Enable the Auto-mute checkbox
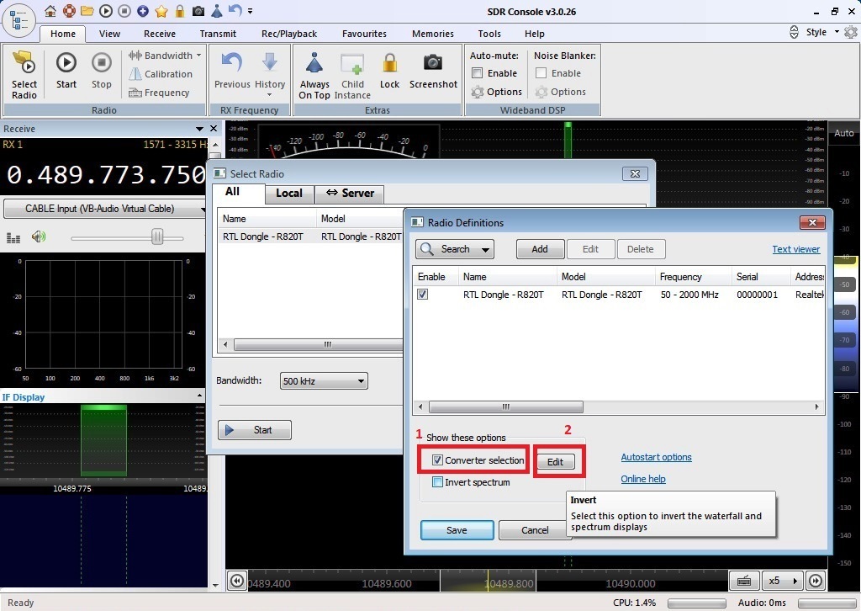Image resolution: width=861 pixels, height=611 pixels. tap(478, 73)
